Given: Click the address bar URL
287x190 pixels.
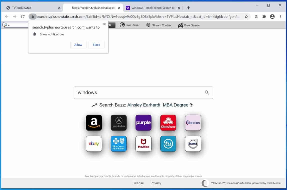Looking at the screenshot, I should pyautogui.click(x=138, y=16).
